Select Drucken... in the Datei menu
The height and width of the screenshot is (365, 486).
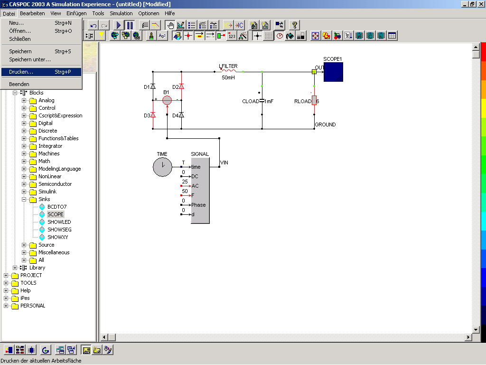click(x=41, y=72)
